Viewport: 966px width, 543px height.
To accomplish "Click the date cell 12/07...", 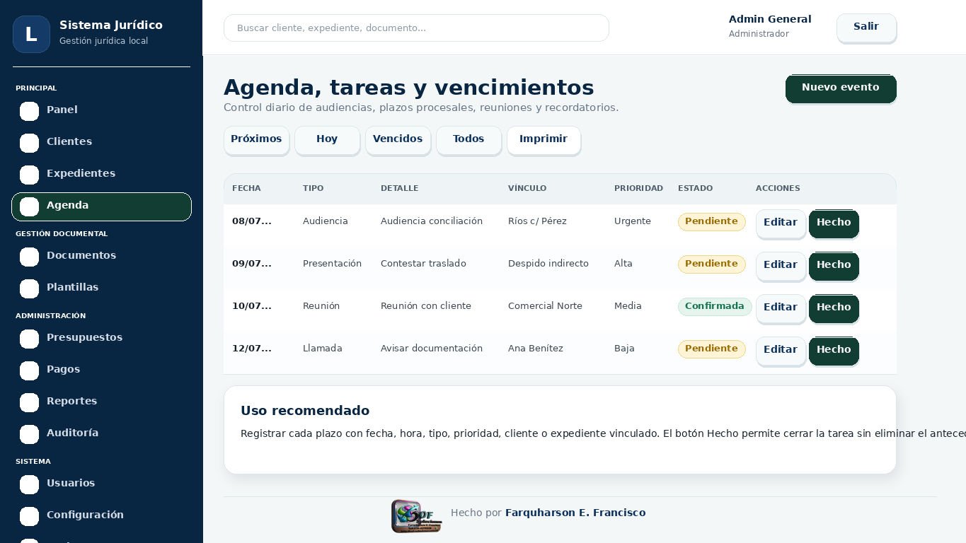I will pyautogui.click(x=252, y=349).
